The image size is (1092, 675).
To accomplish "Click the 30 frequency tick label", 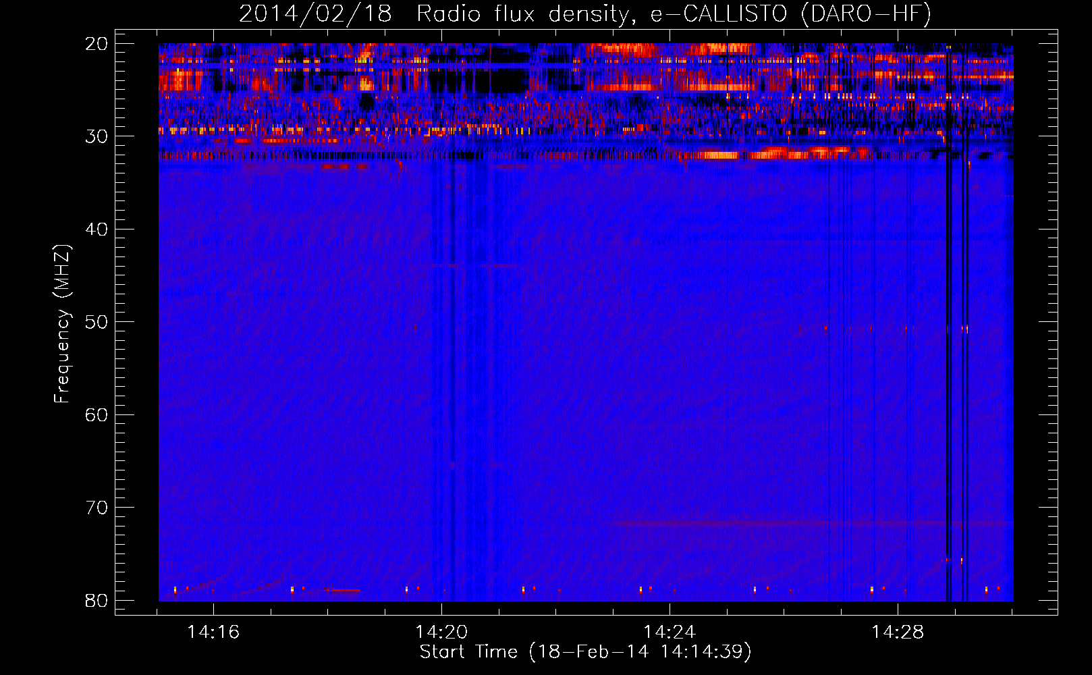I will coord(97,136).
